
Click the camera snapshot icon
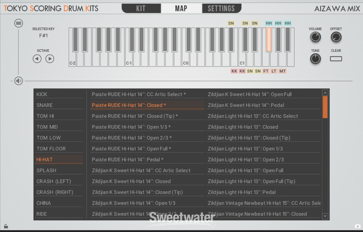coord(358,226)
